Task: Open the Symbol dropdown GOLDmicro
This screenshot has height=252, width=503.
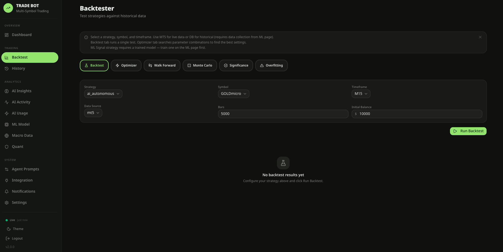Action: (234, 94)
